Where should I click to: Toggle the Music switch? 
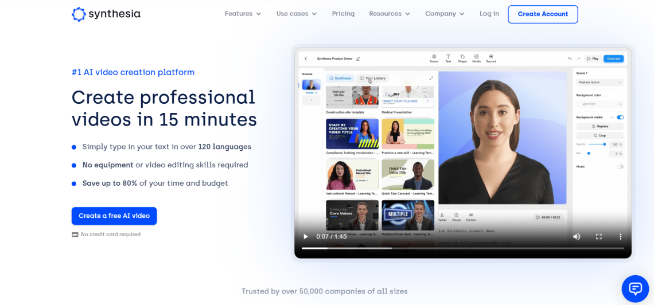(620, 167)
